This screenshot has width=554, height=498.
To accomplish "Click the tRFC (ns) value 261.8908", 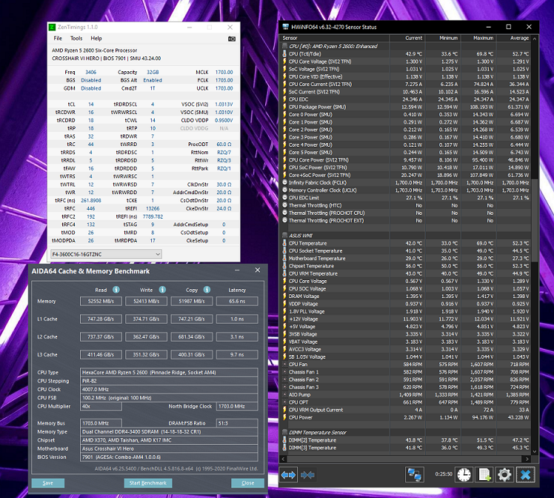I will (91, 200).
